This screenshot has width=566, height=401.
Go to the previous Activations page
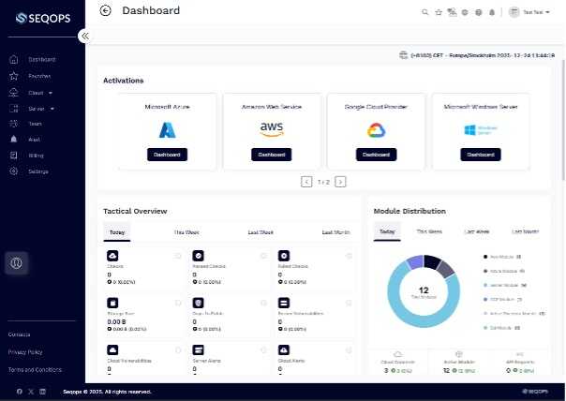(306, 182)
